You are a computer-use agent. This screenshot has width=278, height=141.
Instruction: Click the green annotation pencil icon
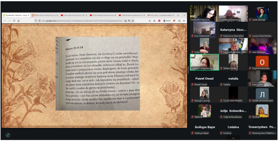pos(8,135)
